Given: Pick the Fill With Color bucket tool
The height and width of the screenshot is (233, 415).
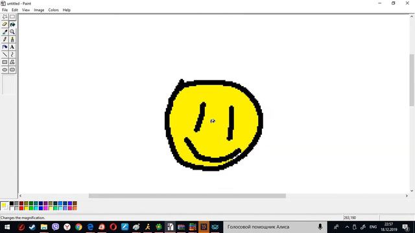Looking at the screenshot, I should click(12, 25).
